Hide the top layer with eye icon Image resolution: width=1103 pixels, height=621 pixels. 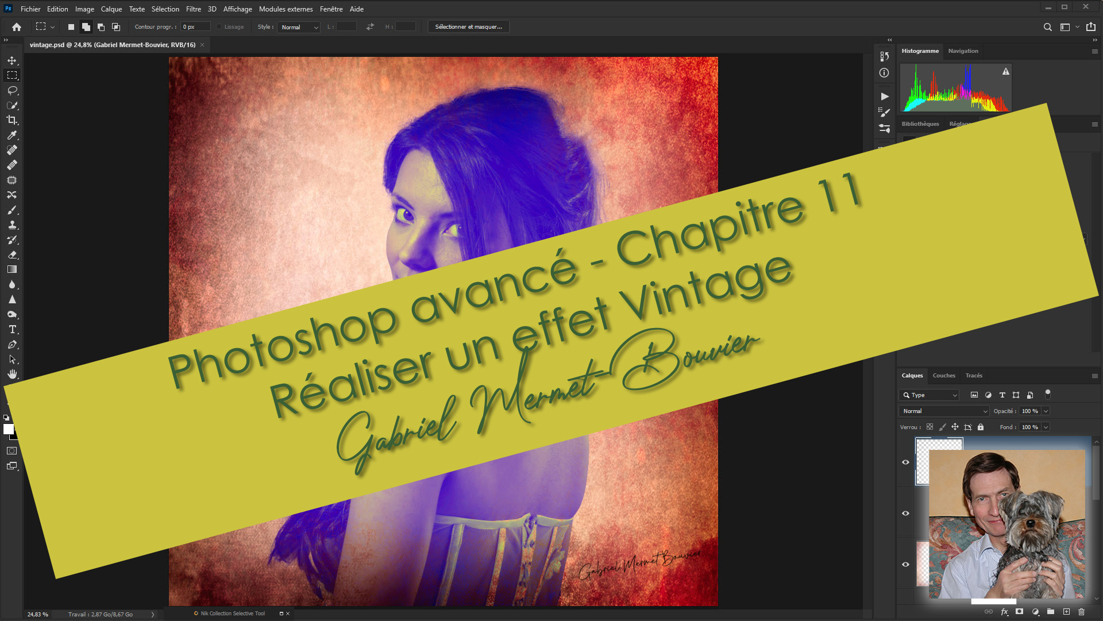click(905, 462)
